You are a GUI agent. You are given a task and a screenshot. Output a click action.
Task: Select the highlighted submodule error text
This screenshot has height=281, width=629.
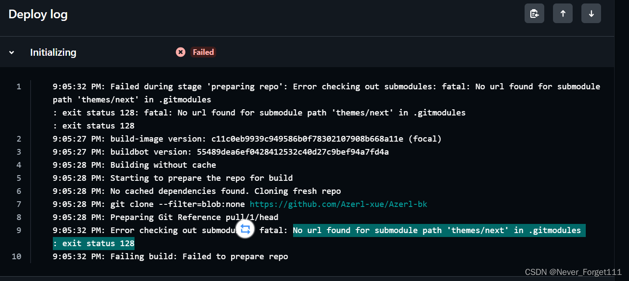click(439, 230)
